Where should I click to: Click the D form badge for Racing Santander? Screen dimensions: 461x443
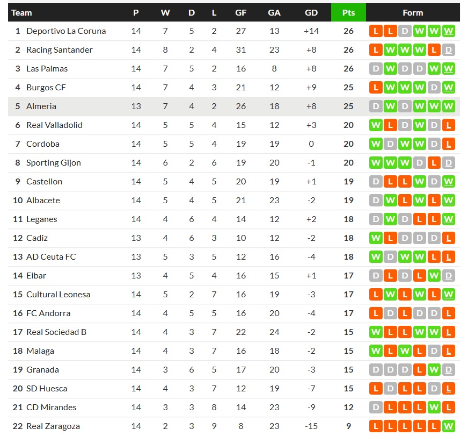[449, 50]
